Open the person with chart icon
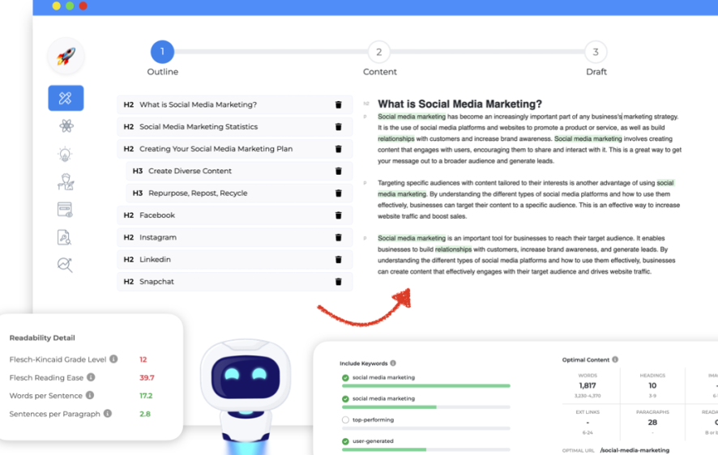This screenshot has width=718, height=455. [66, 181]
